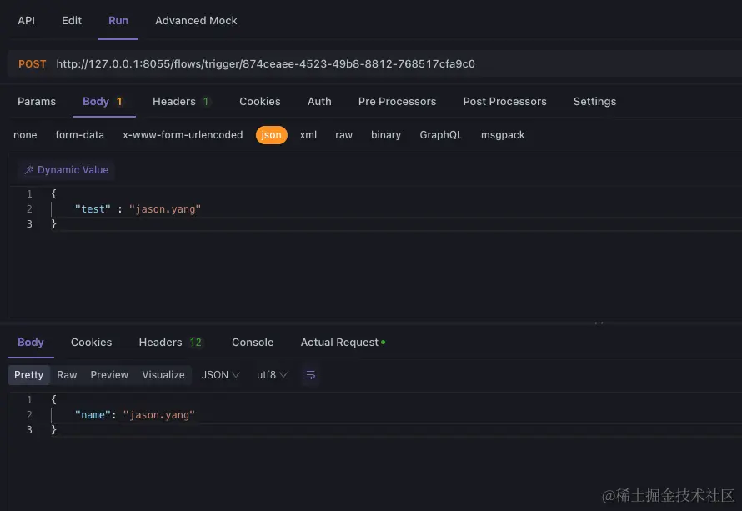Open the request Params tab
The width and height of the screenshot is (742, 511).
click(37, 101)
